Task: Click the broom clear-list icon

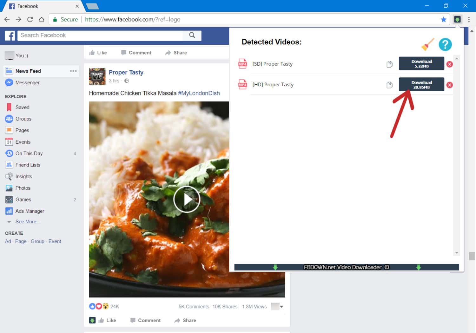Action: tap(427, 44)
